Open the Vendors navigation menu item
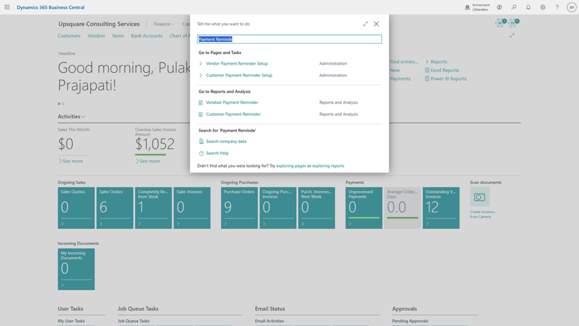Screen dimensions: 579x326 [96, 36]
